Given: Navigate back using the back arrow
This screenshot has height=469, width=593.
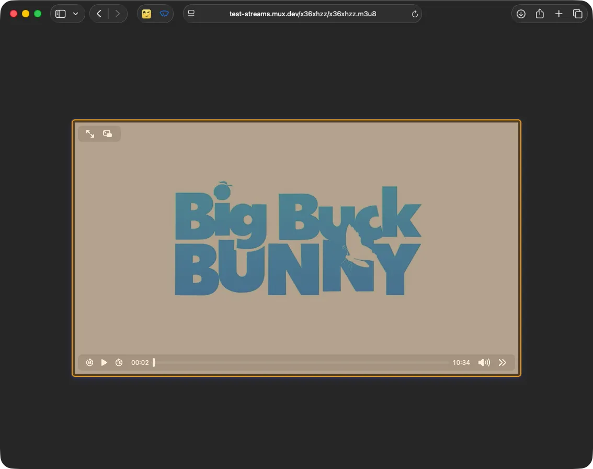Looking at the screenshot, I should coord(99,14).
